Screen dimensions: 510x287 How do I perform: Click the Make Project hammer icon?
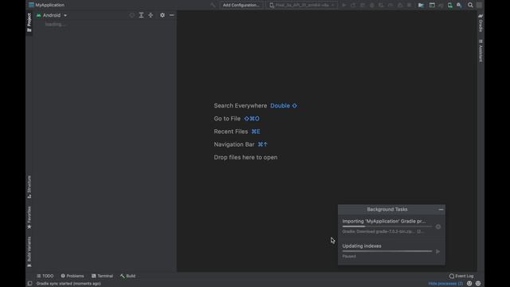213,5
